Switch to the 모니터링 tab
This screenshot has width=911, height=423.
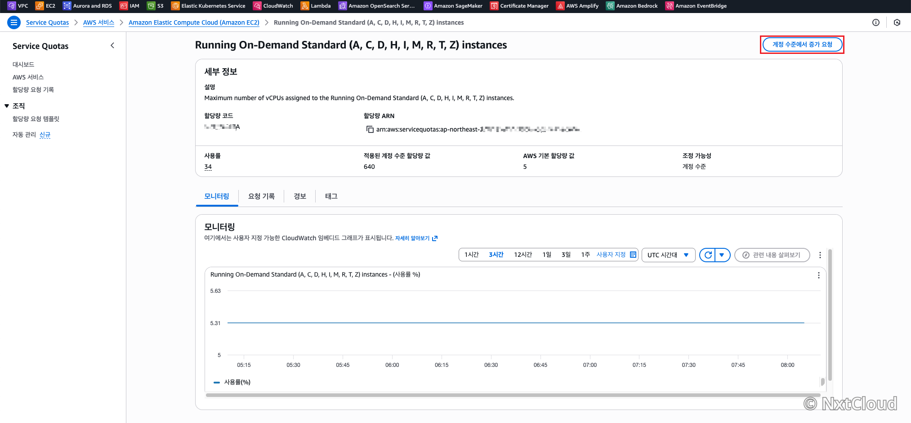217,196
